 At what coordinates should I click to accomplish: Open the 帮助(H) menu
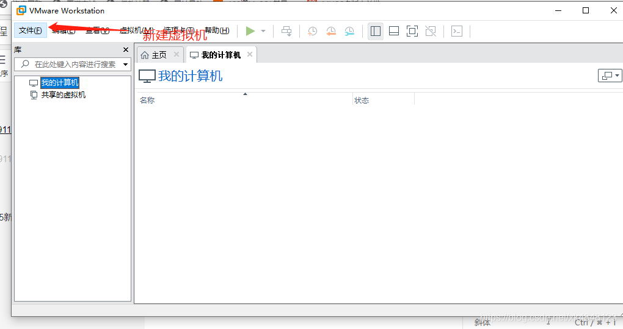coord(217,30)
